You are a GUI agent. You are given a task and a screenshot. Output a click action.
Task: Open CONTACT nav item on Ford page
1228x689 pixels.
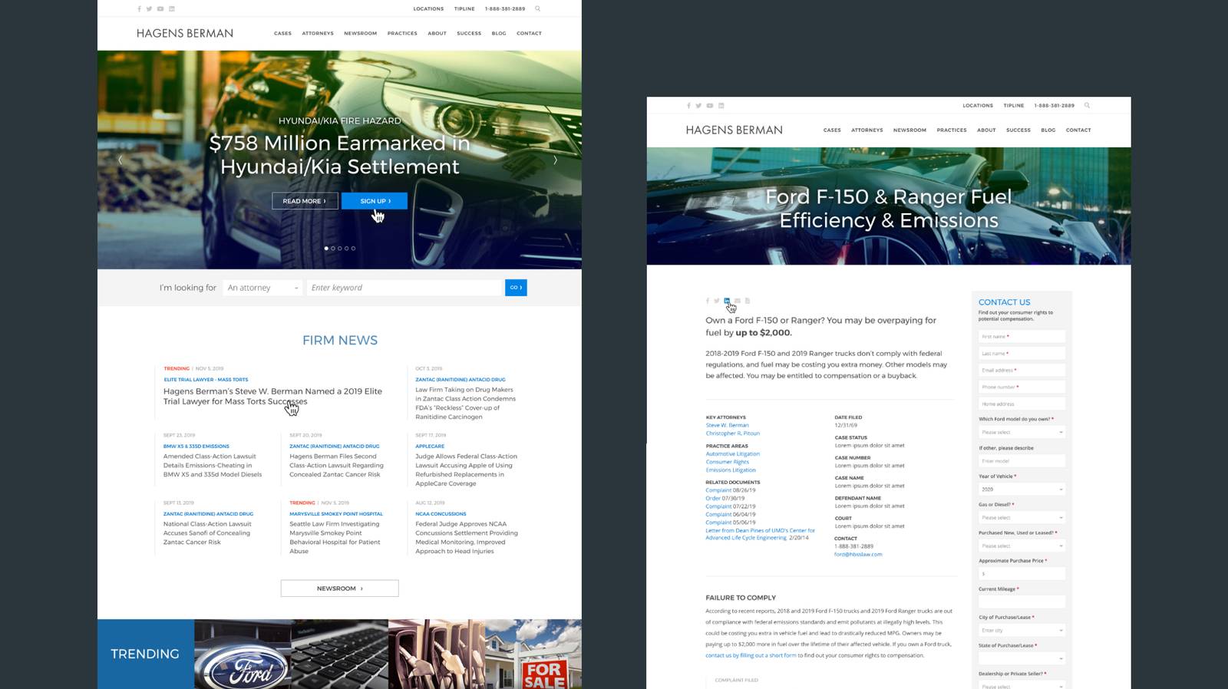point(1078,130)
